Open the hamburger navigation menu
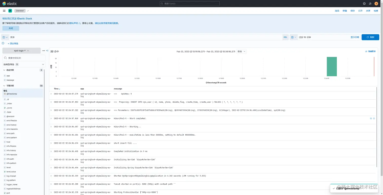 tap(4, 11)
